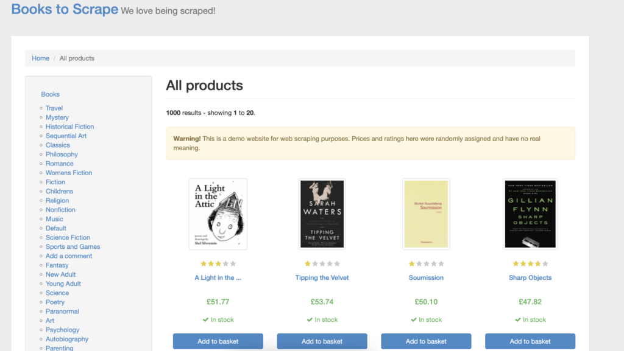Image resolution: width=624 pixels, height=351 pixels.
Task: Open the Tipping the Velvet title link
Action: (322, 277)
